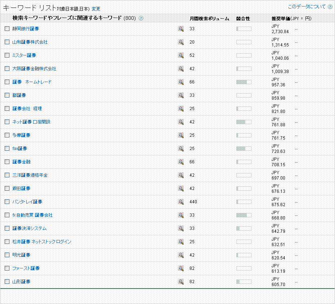Sort by 競合性 column header
Screen dimensions: 335x304
[243, 18]
